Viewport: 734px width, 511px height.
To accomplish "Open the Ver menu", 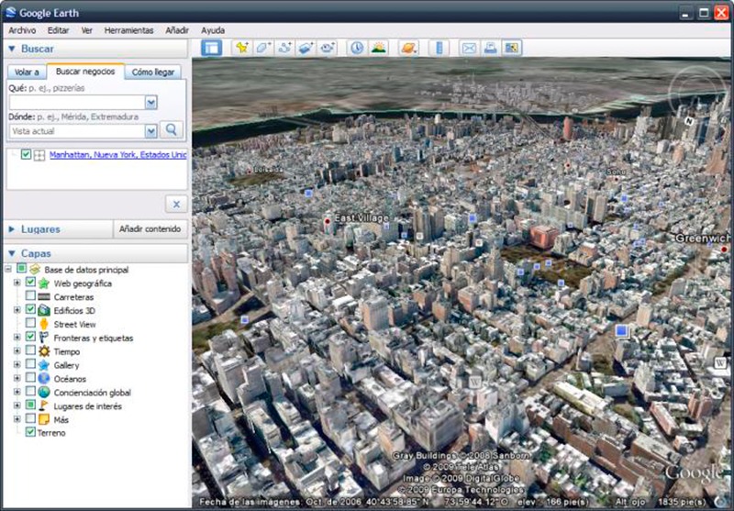I will point(86,30).
